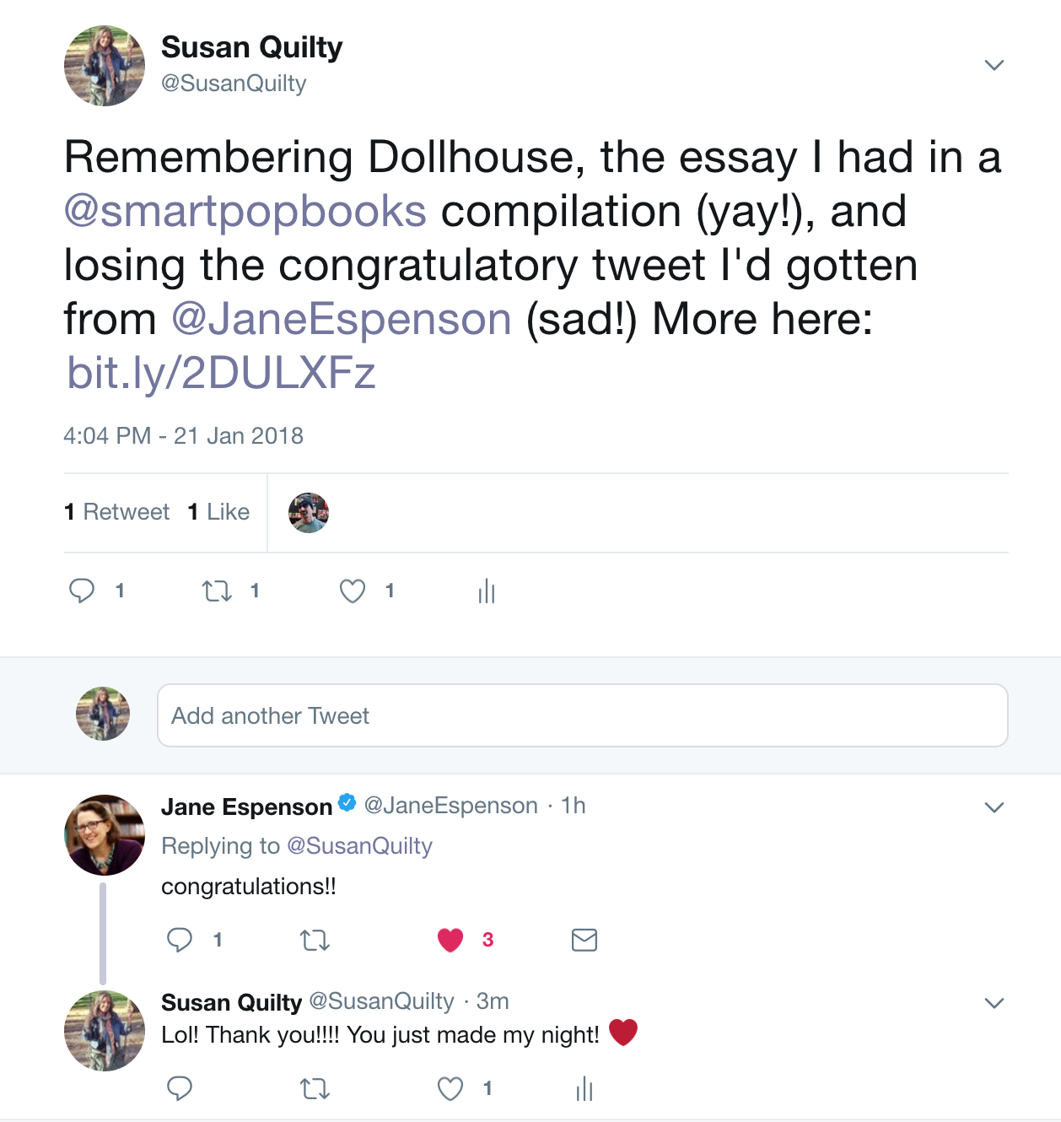The width and height of the screenshot is (1061, 1122).
Task: Send Jane Espenson's tweet via direct message
Action: [584, 940]
